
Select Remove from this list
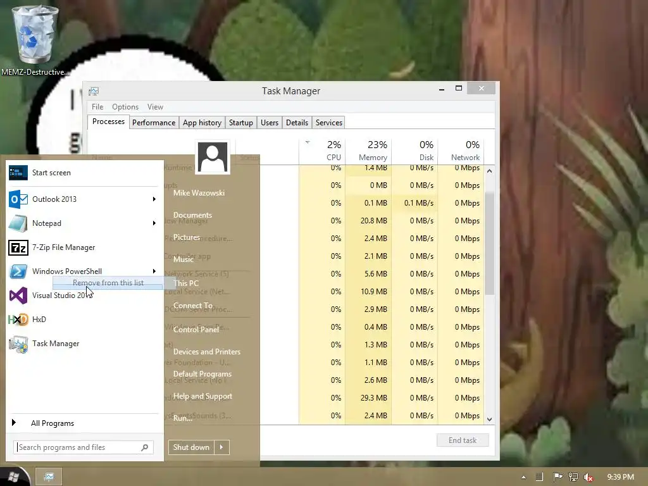pyautogui.click(x=108, y=283)
